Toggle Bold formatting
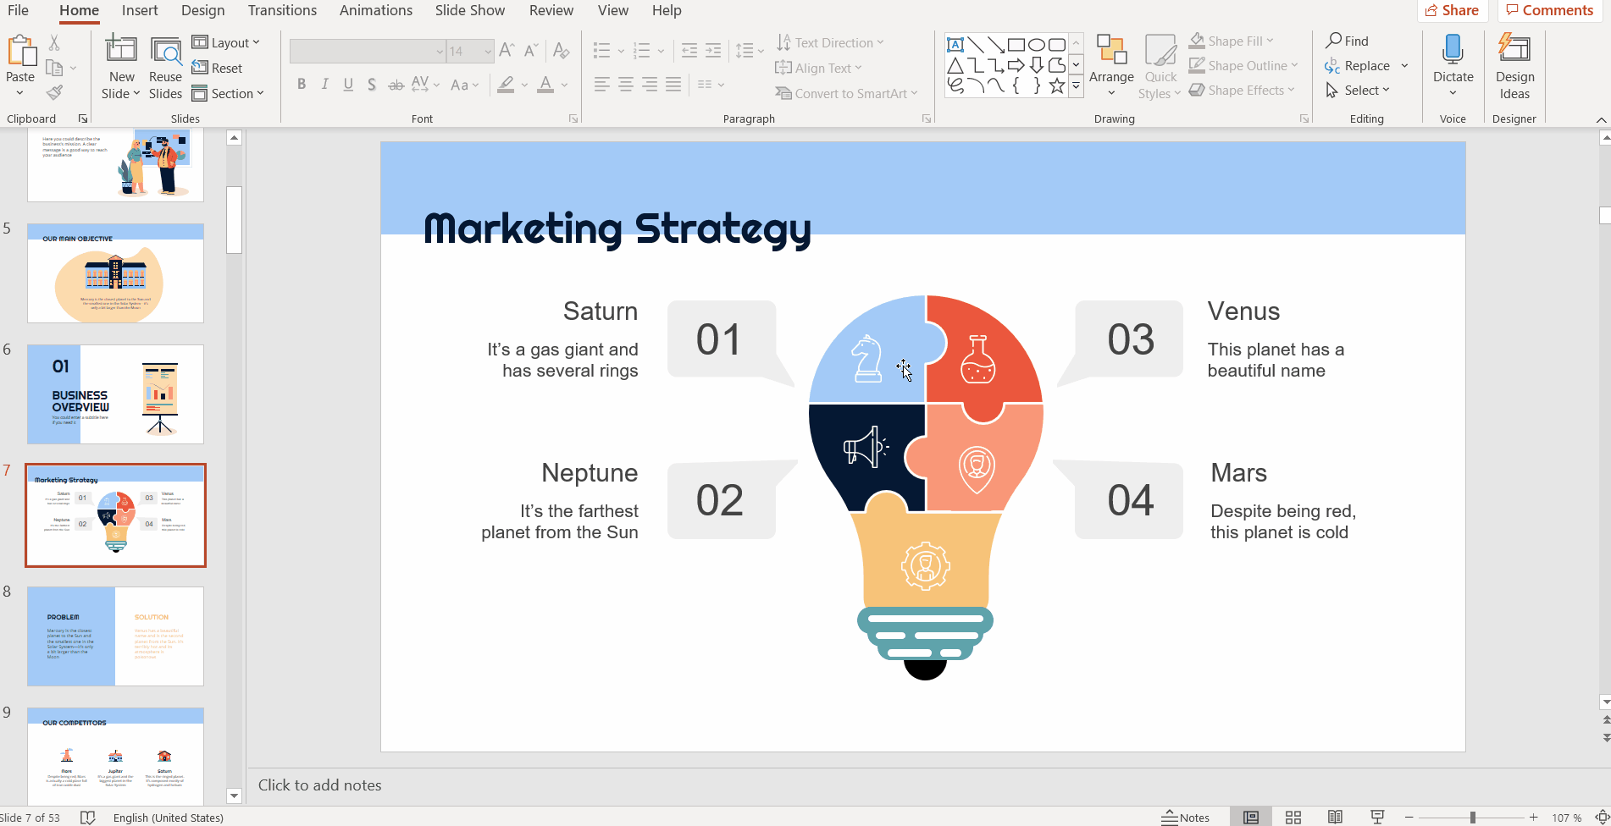This screenshot has height=826, width=1611. pos(302,85)
